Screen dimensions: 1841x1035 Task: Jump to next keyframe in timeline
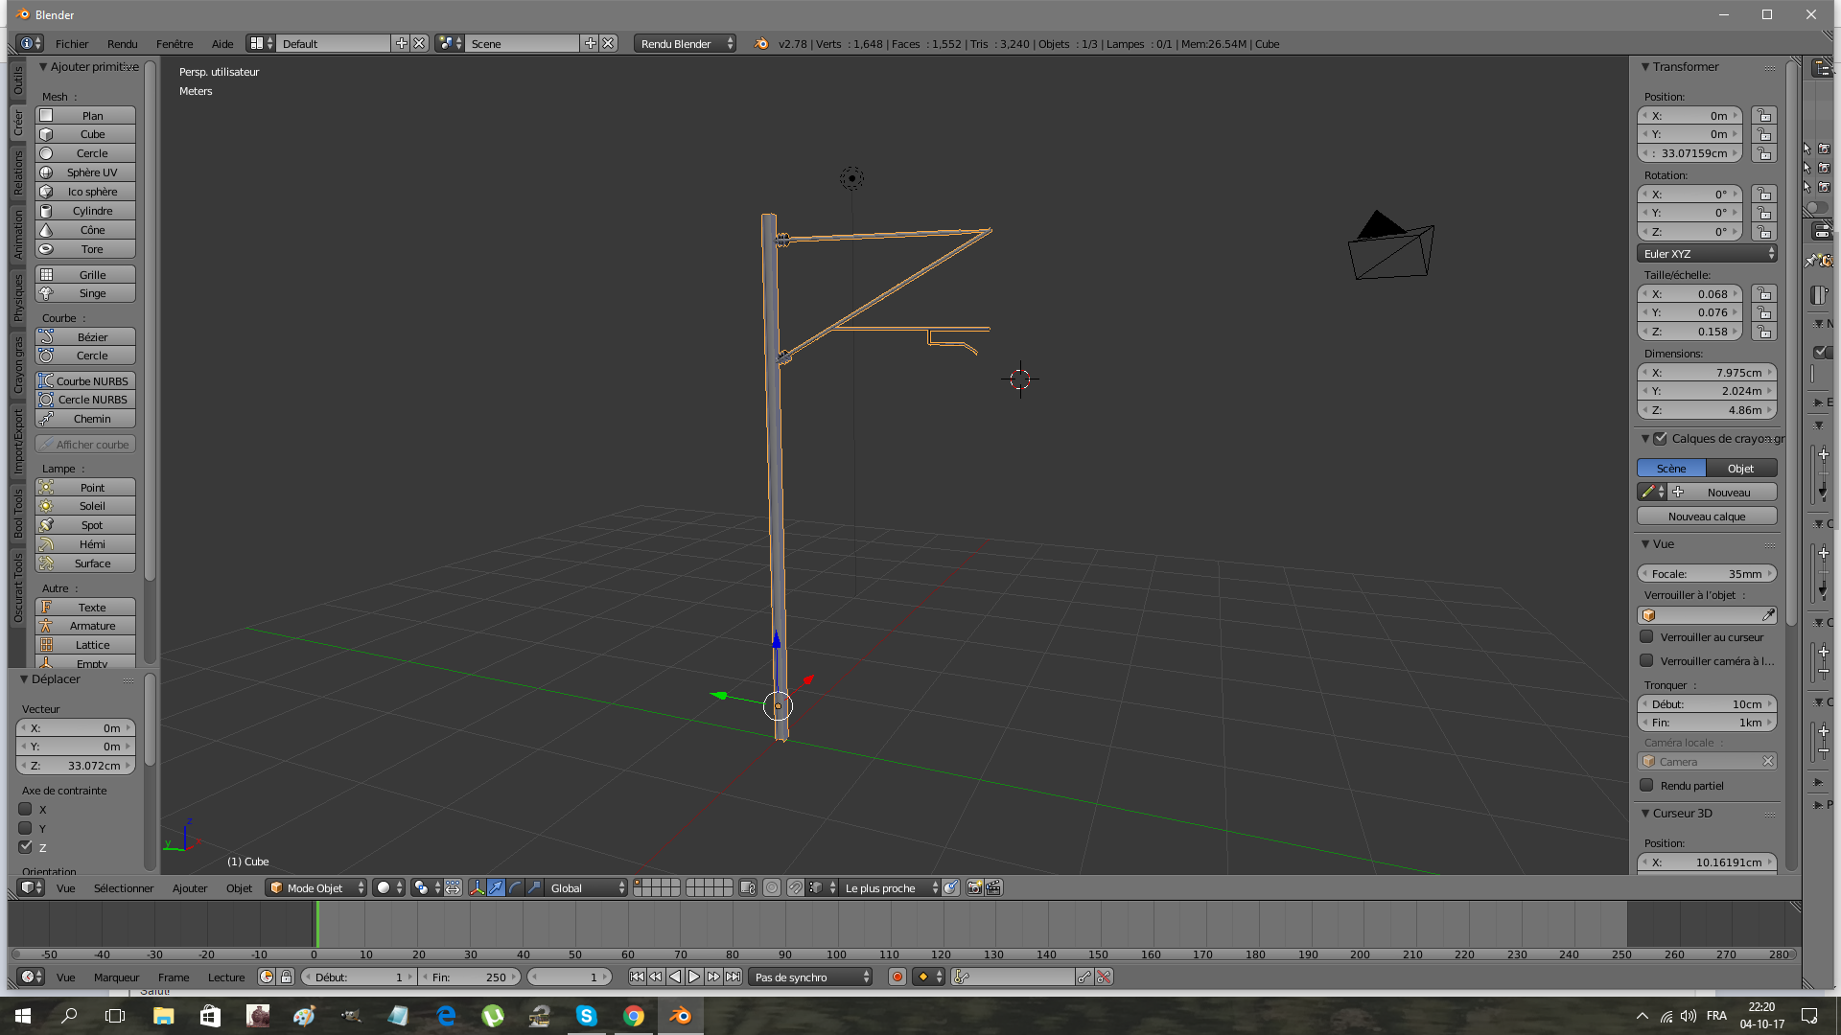tap(713, 977)
